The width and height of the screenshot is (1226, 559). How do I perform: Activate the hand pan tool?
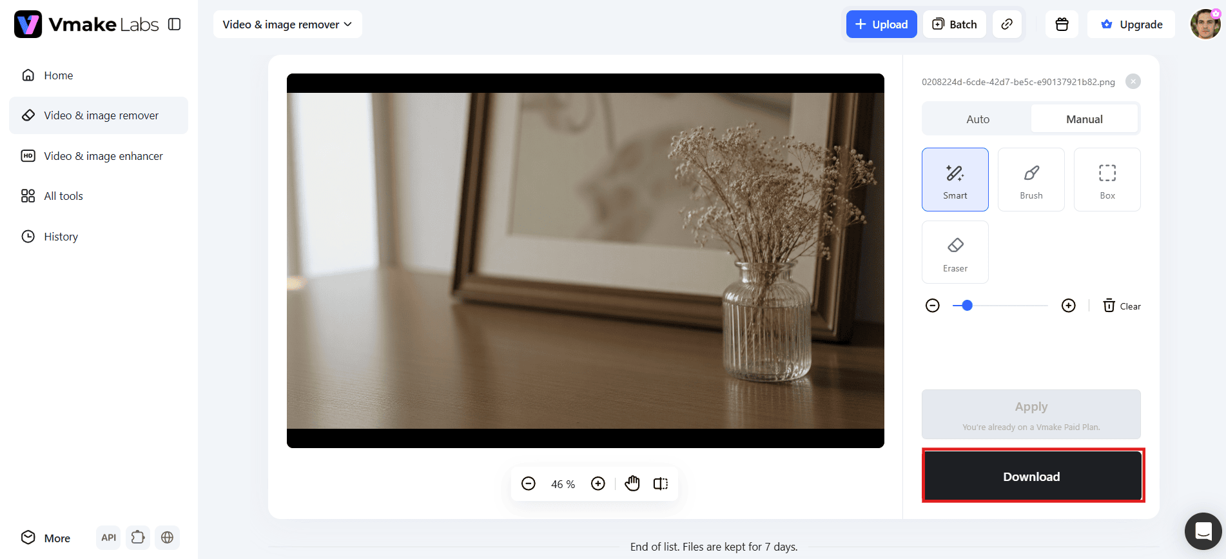coord(632,484)
